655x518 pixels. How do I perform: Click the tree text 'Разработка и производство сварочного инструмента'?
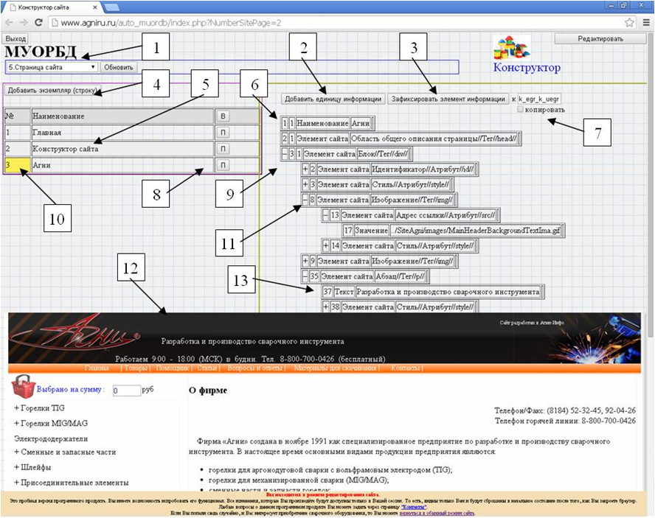[448, 292]
